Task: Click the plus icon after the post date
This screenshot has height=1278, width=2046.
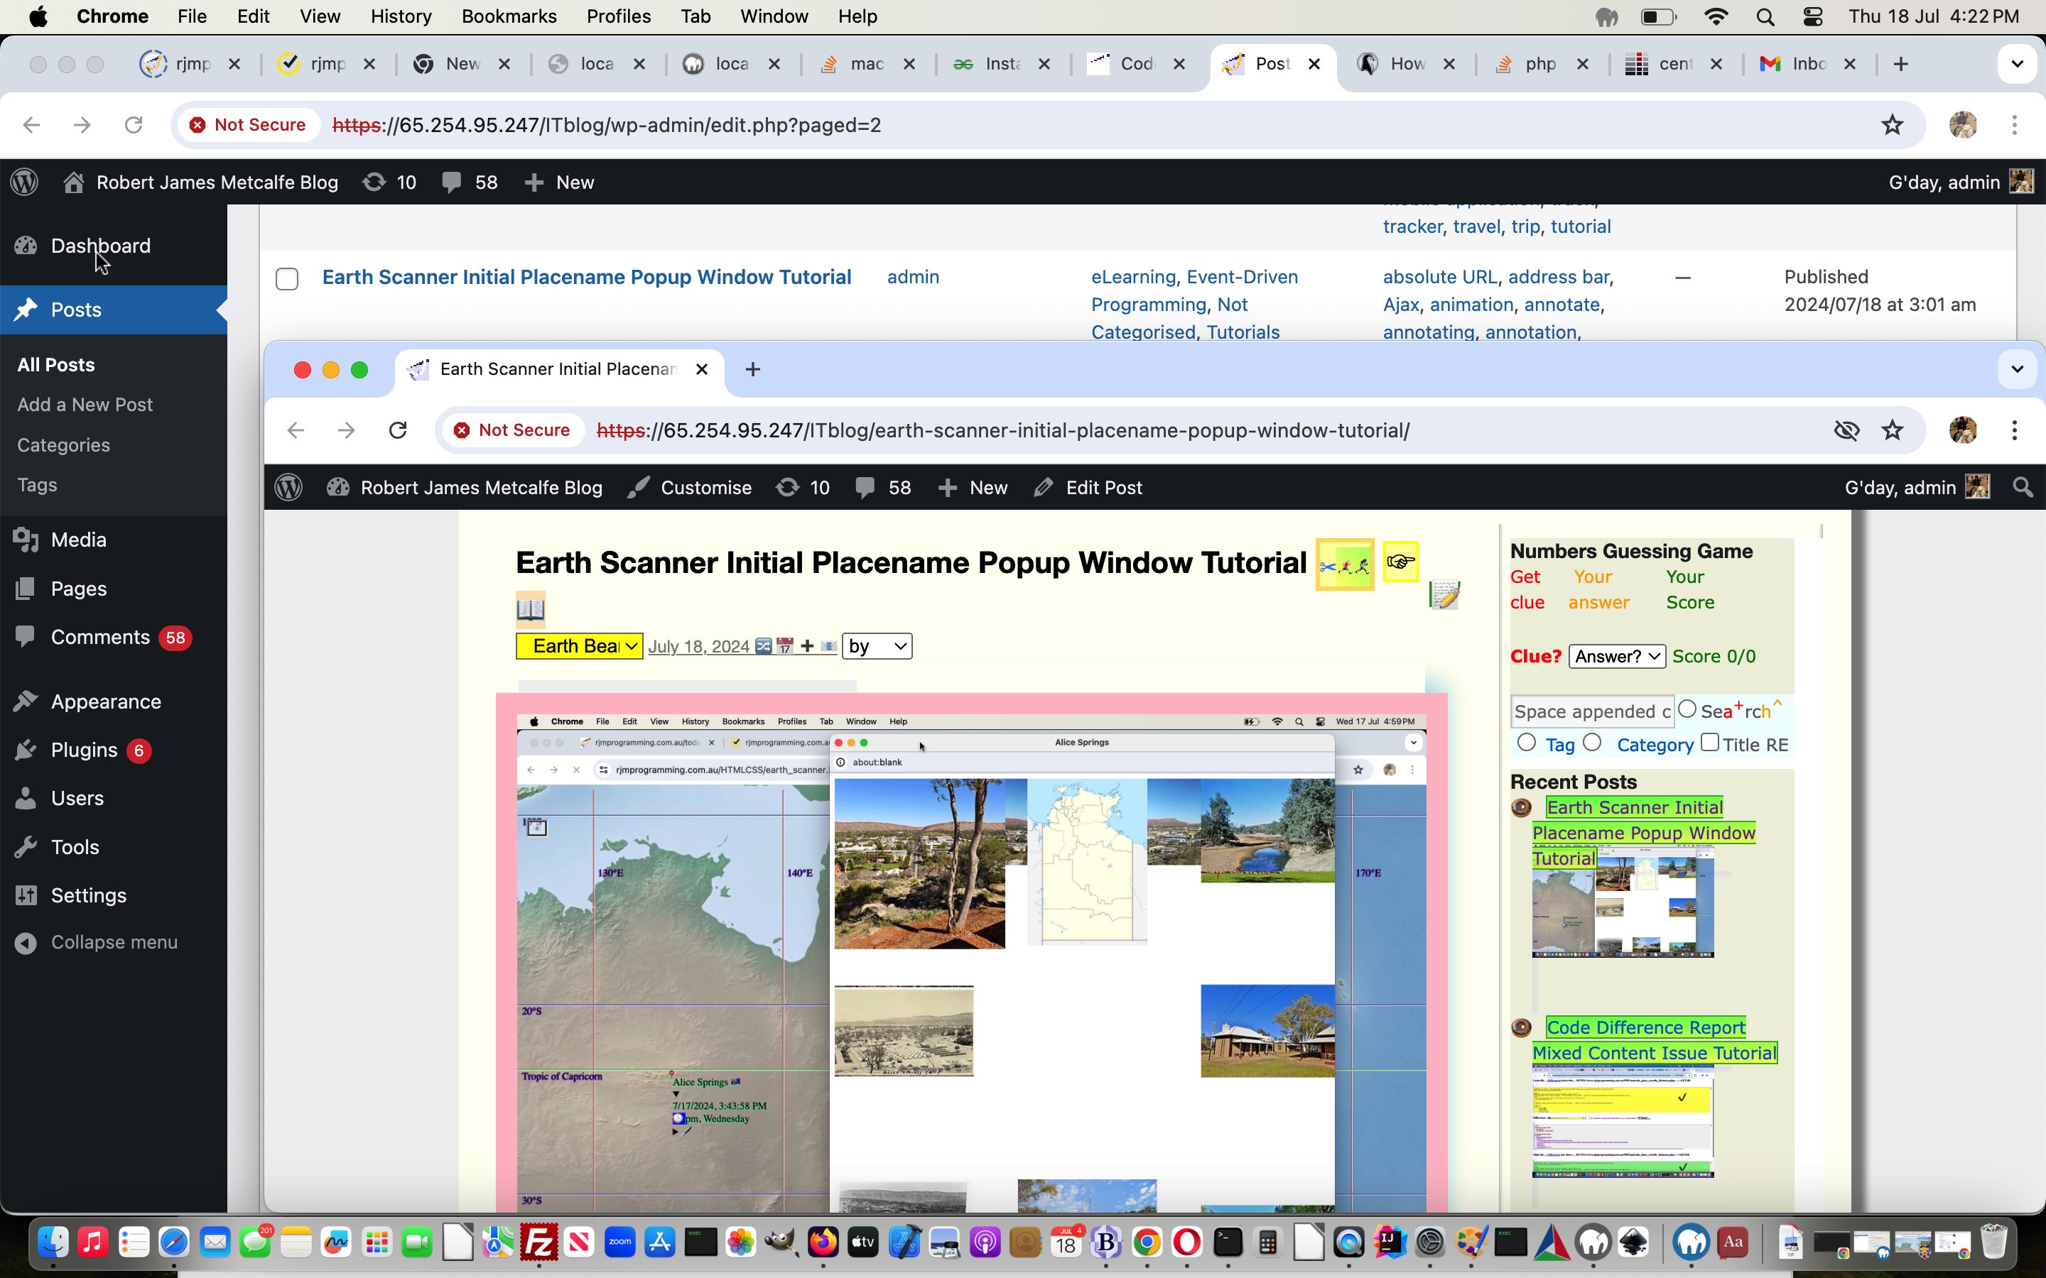Action: click(x=808, y=647)
